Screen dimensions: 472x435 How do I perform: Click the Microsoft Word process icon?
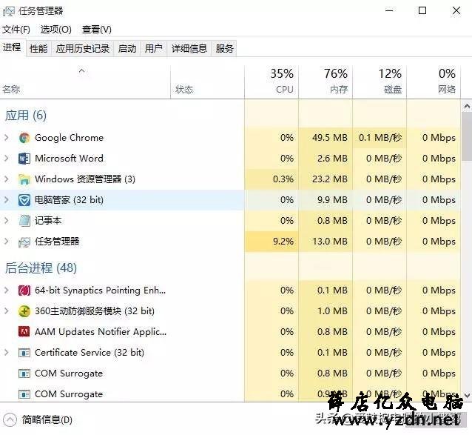pos(24,159)
